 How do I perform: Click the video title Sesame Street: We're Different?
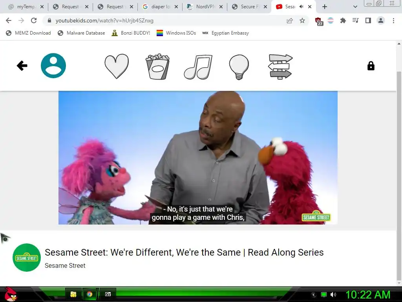[x=184, y=252]
